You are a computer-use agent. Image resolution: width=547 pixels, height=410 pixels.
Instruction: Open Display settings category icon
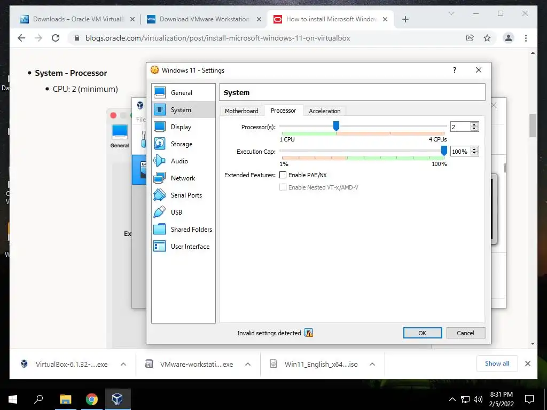[x=160, y=127]
